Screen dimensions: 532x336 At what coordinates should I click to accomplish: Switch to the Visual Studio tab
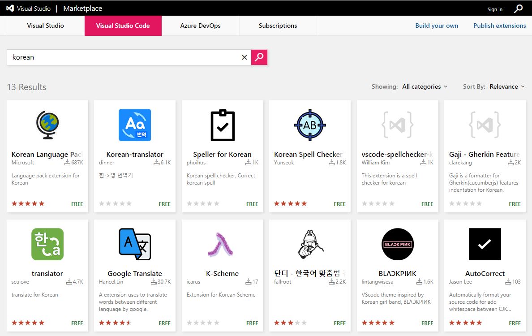pyautogui.click(x=46, y=26)
